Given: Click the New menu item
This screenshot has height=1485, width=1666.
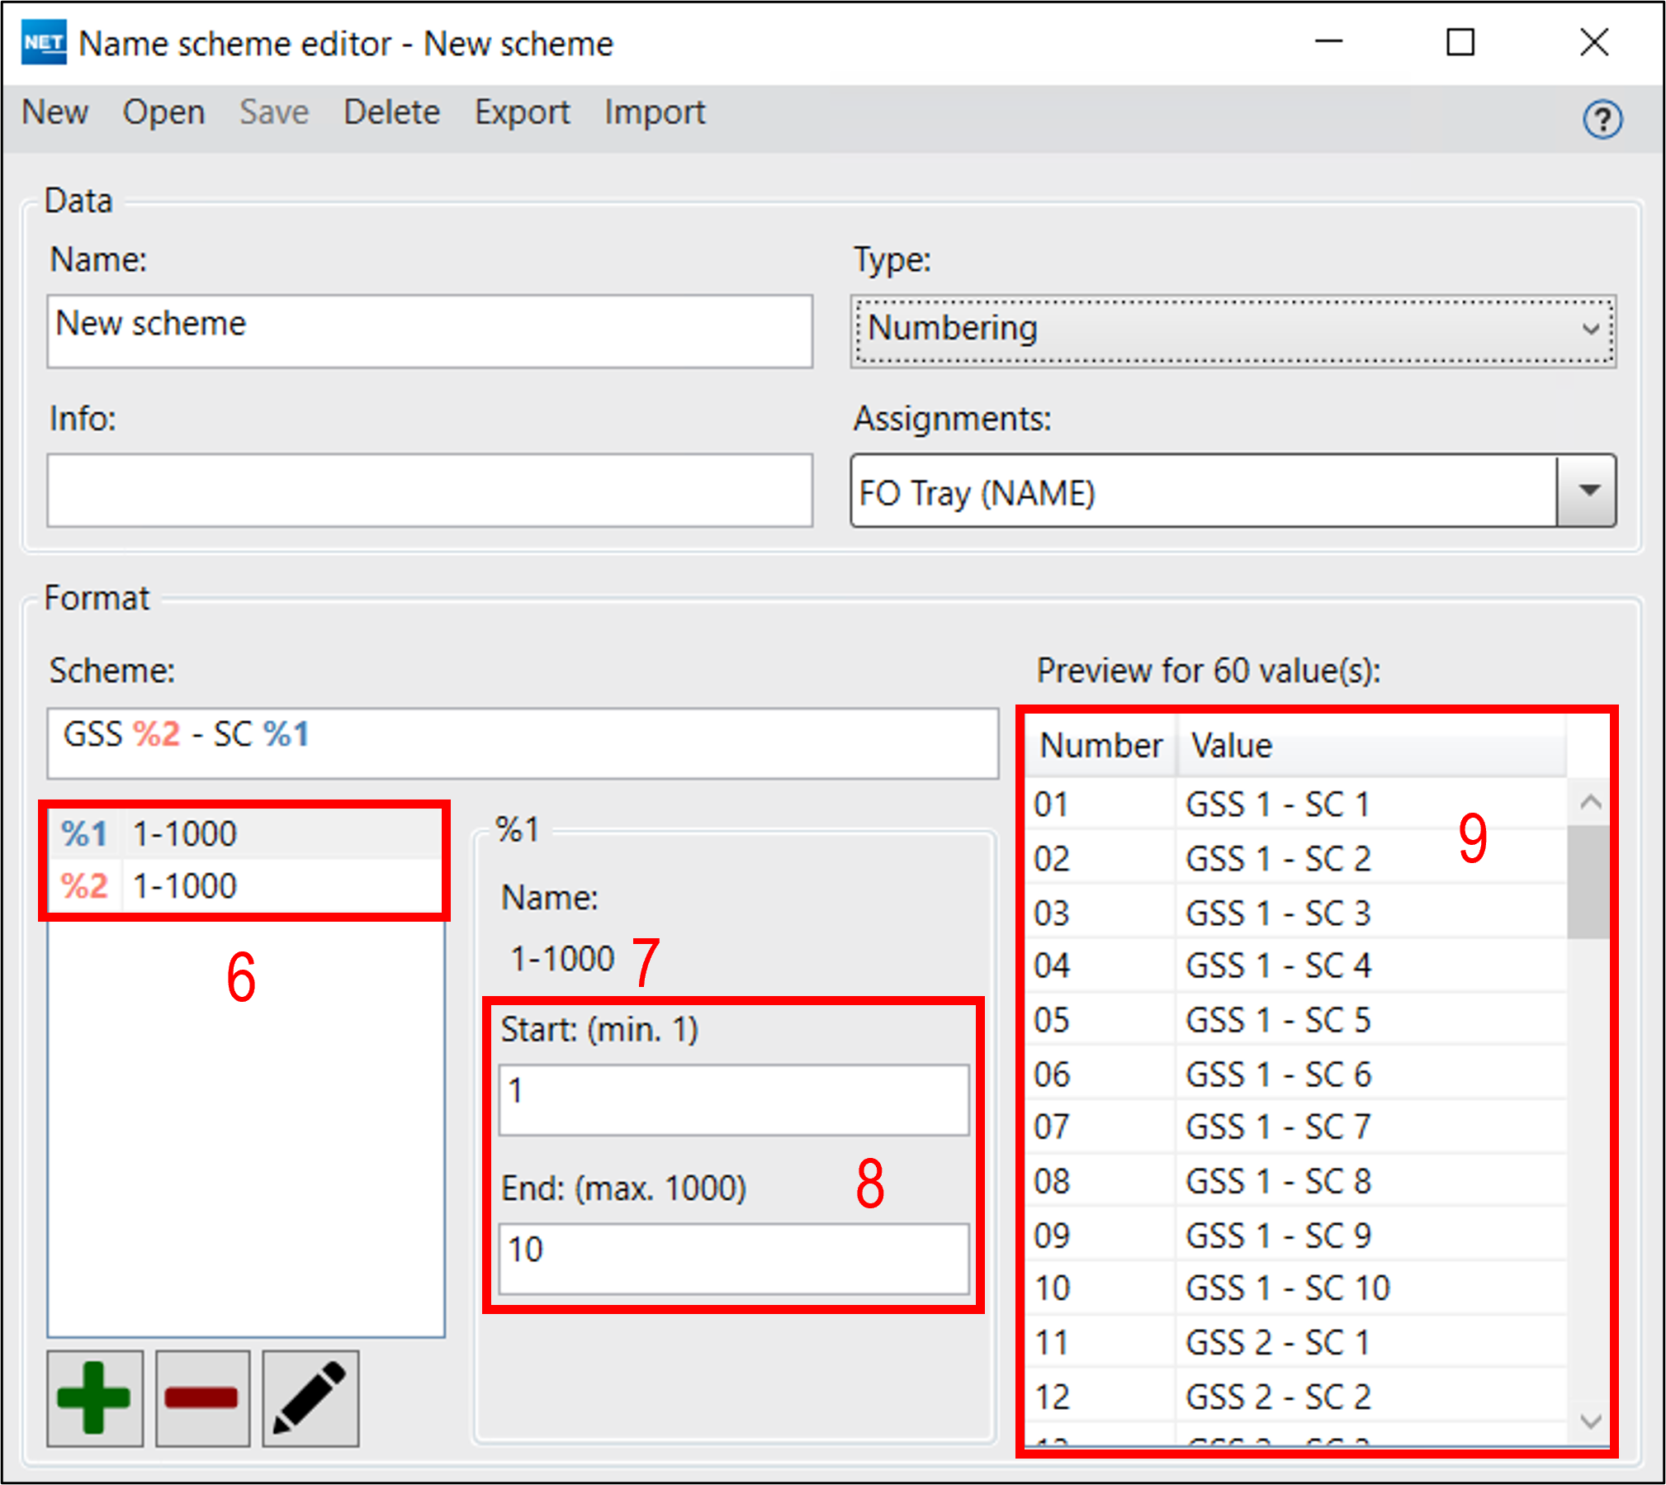Looking at the screenshot, I should coord(54,111).
